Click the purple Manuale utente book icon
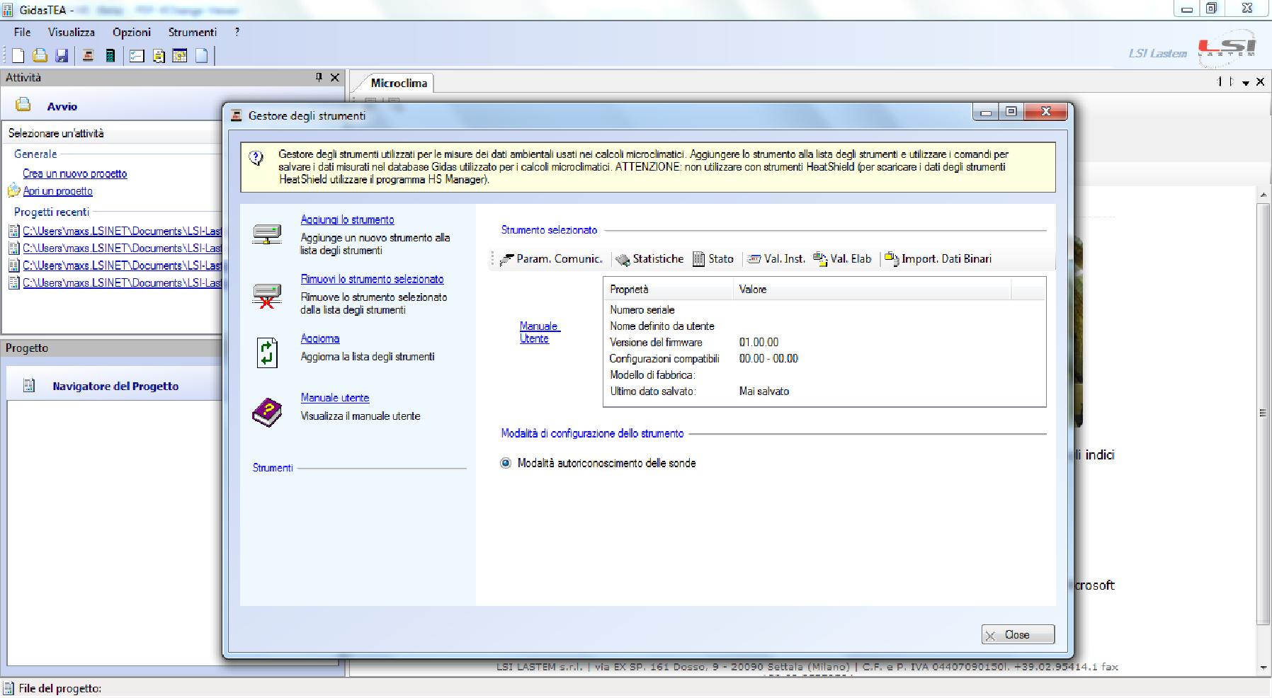The height and width of the screenshot is (698, 1272). point(267,413)
